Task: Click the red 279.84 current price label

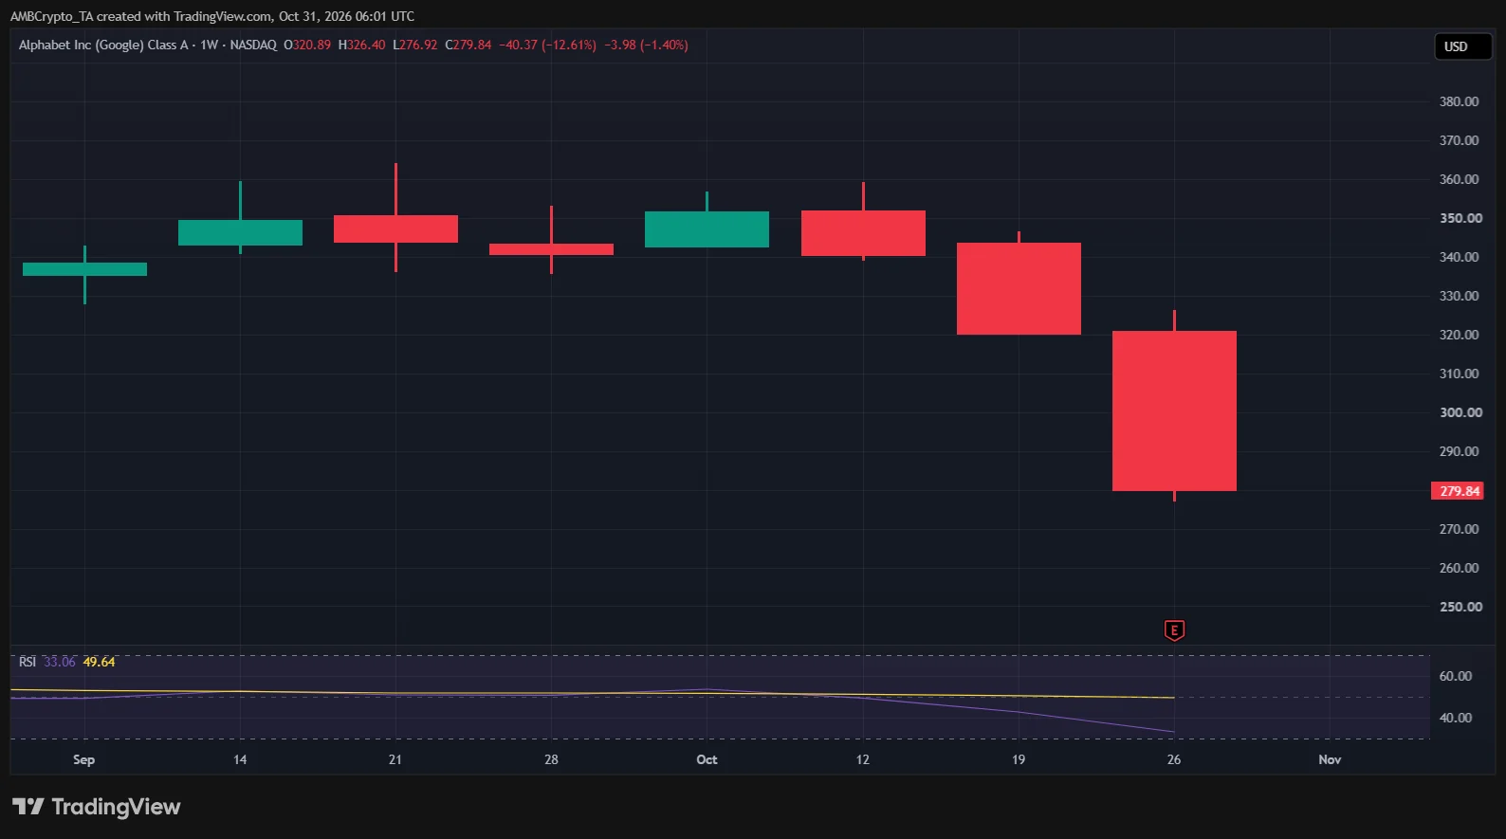Action: click(x=1458, y=491)
